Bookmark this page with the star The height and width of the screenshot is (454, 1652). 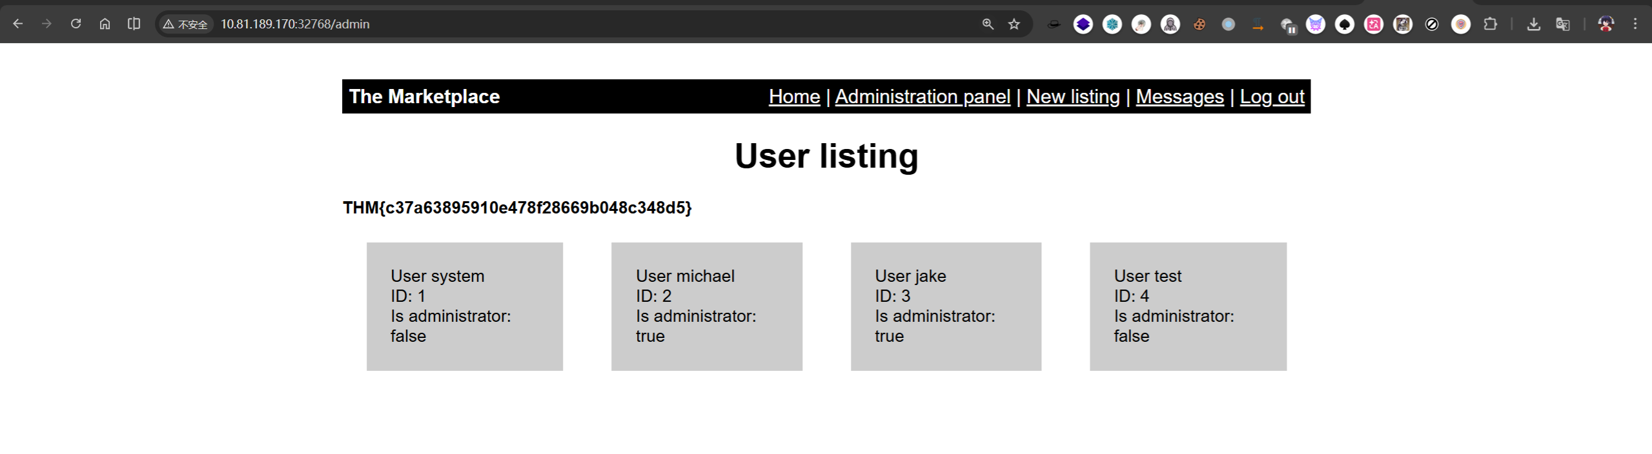[x=1014, y=24]
